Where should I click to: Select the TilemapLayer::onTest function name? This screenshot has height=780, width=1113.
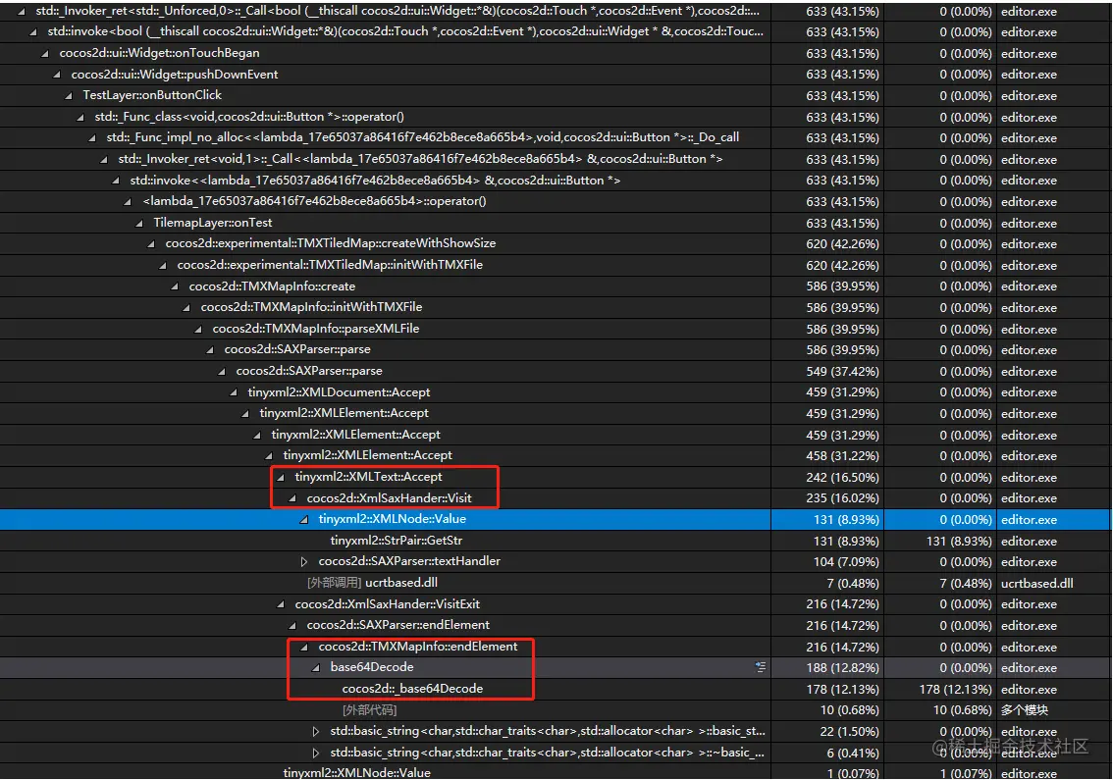pos(212,223)
